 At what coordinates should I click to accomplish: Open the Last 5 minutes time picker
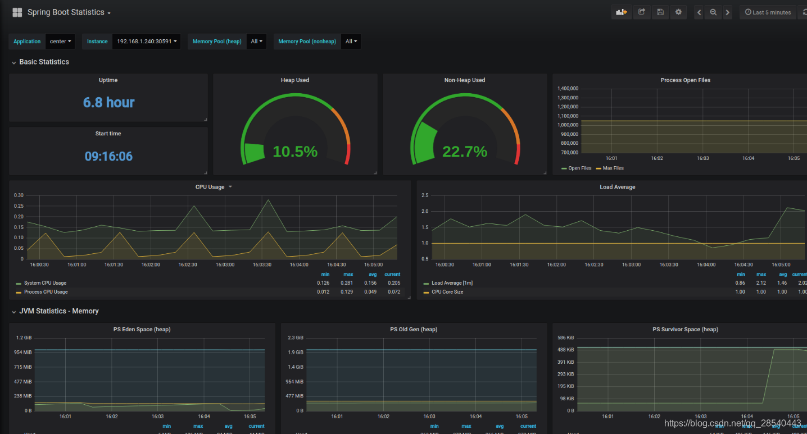click(768, 12)
